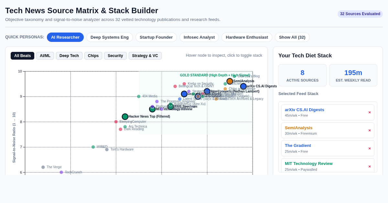Open The Gradient stack entry title
The image size is (388, 203).
(x=298, y=145)
